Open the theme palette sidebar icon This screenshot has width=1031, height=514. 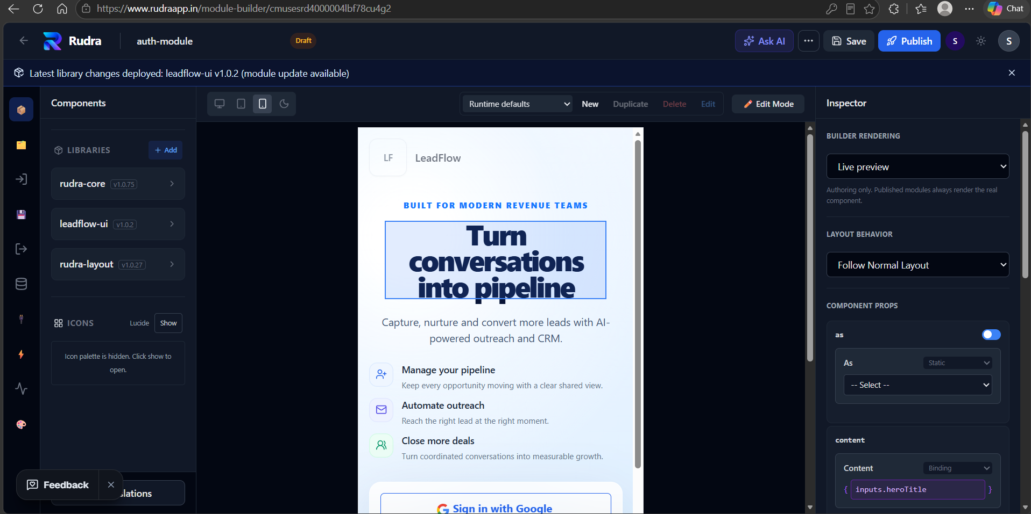[21, 424]
